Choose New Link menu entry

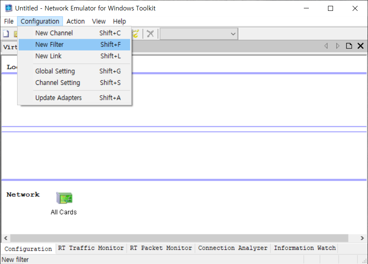pos(75,56)
